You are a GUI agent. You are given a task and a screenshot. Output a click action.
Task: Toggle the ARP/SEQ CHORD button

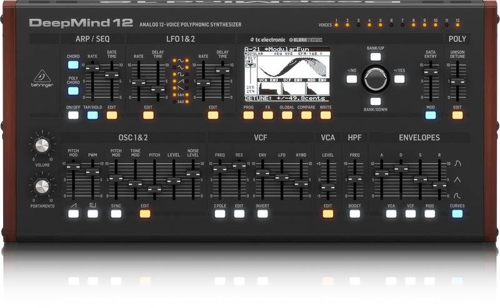click(x=73, y=65)
